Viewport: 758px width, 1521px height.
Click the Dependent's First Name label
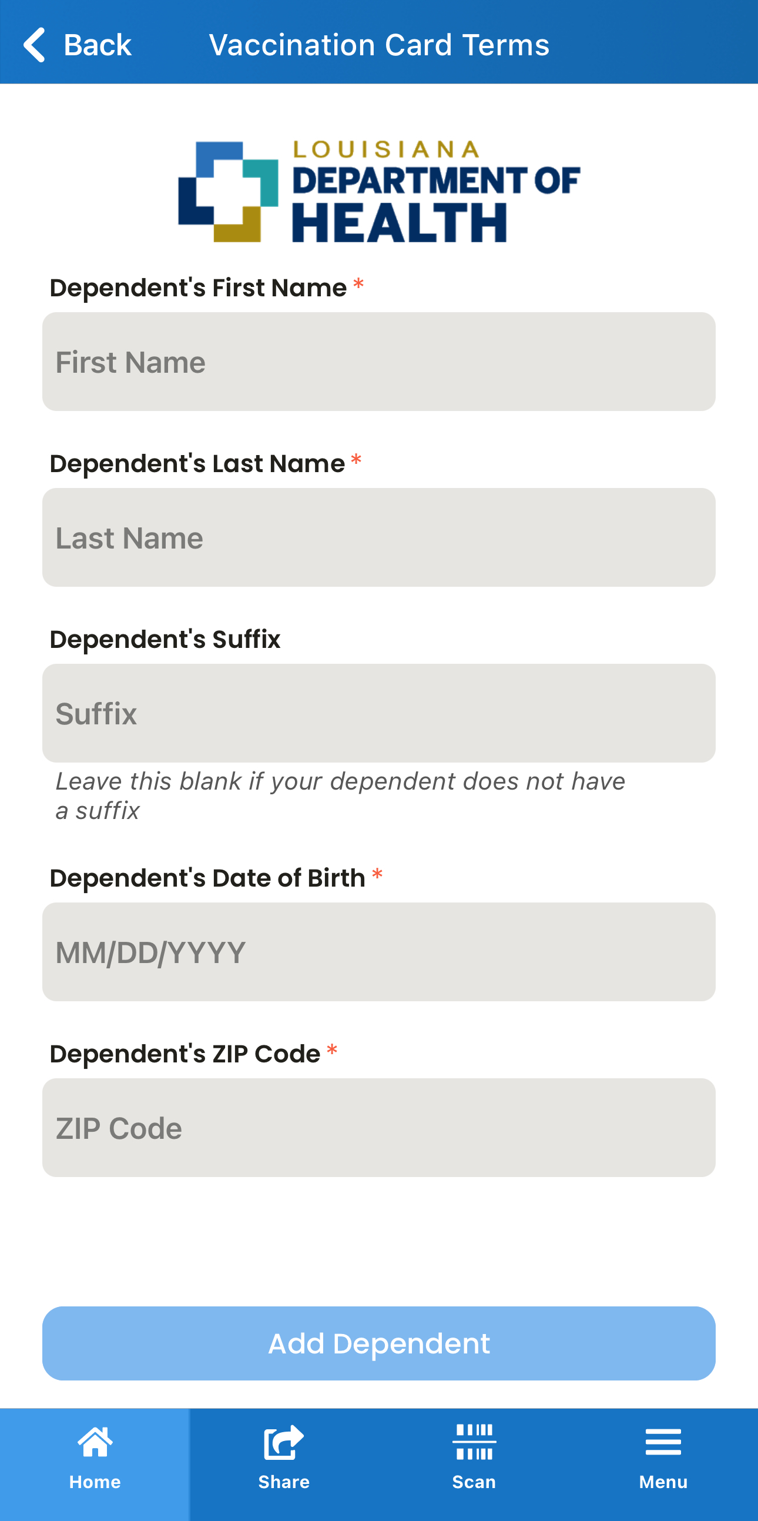198,288
